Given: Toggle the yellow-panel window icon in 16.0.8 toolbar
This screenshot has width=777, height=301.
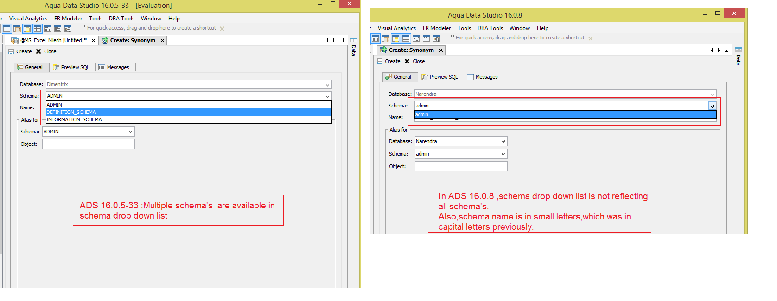Looking at the screenshot, I should click(x=395, y=38).
